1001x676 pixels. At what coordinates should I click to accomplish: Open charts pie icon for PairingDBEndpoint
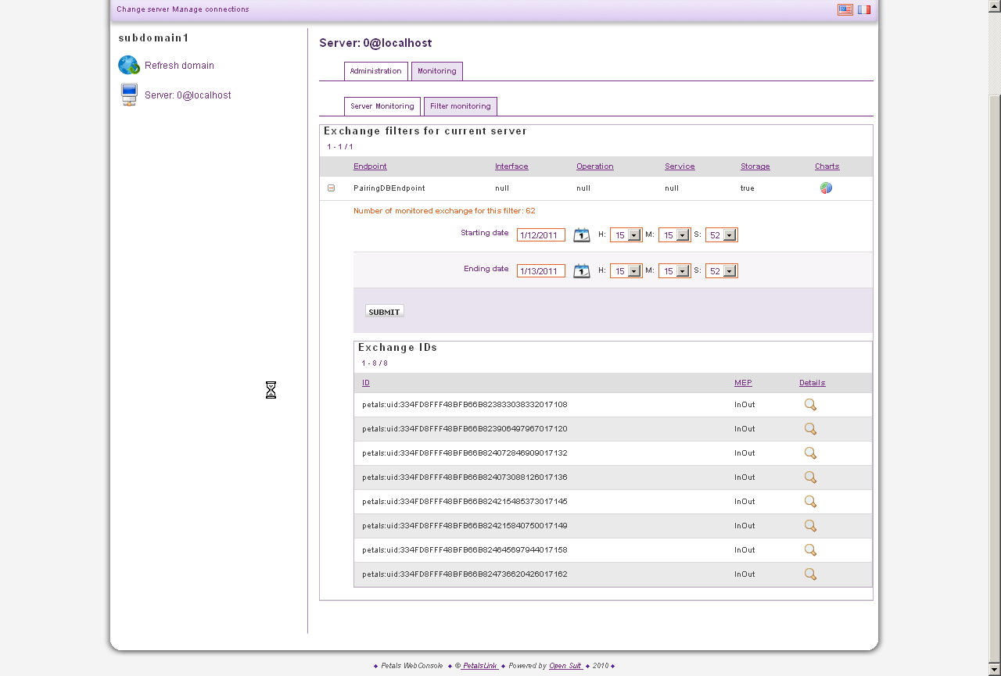[x=826, y=188]
